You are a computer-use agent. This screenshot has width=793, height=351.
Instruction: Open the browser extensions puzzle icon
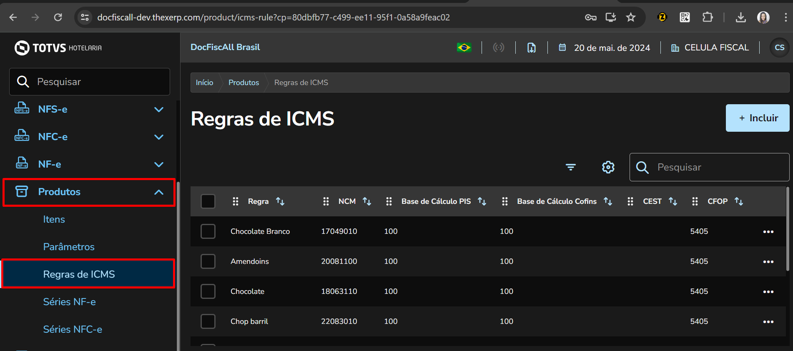[708, 17]
